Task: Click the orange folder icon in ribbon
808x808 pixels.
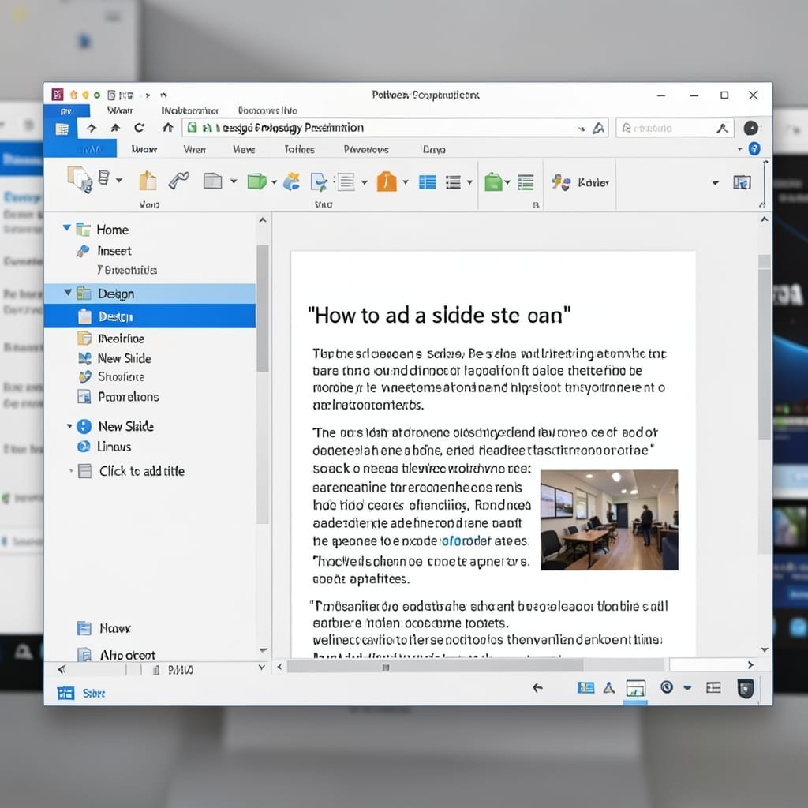Action: tap(387, 181)
